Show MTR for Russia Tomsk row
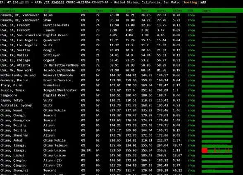The image size is (243, 175). pos(191,90)
